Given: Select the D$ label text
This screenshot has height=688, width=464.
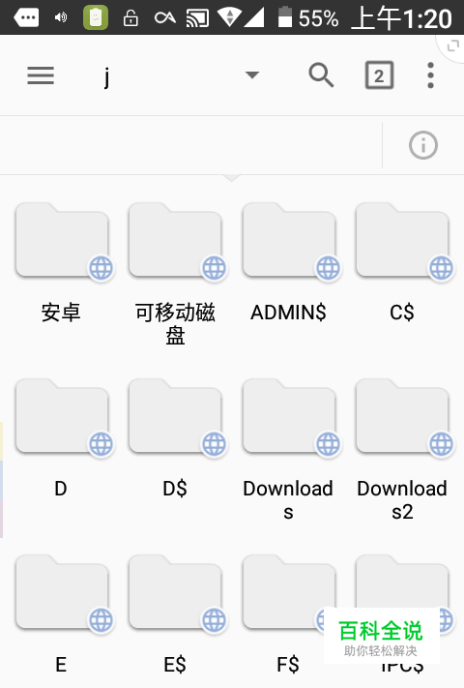Looking at the screenshot, I should (175, 489).
